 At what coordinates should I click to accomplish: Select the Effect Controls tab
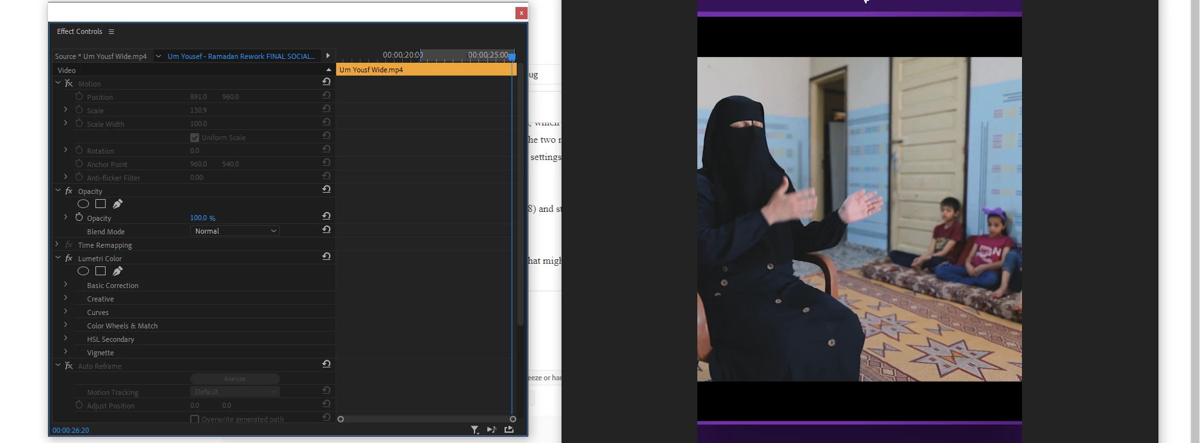[x=79, y=31]
